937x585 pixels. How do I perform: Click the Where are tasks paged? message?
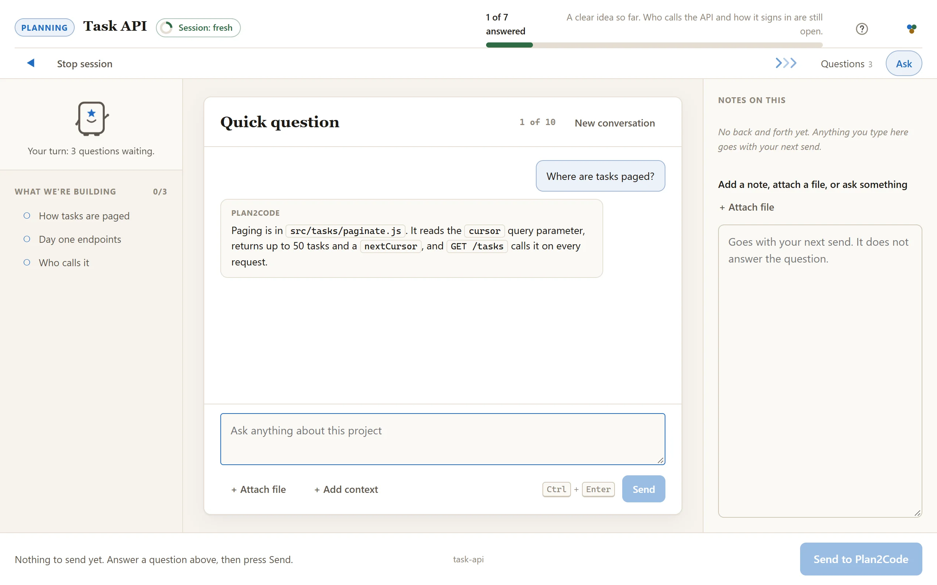601,176
